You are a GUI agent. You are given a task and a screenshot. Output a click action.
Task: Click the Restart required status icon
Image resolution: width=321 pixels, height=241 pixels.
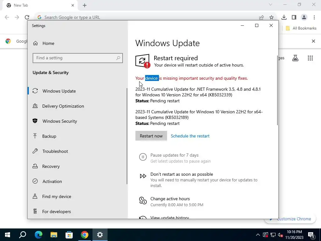pyautogui.click(x=143, y=61)
